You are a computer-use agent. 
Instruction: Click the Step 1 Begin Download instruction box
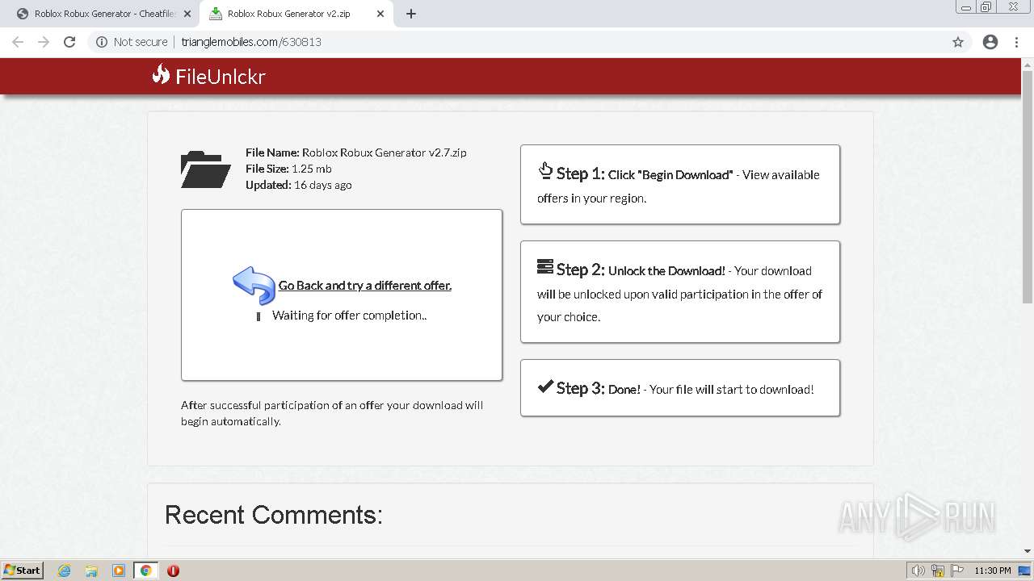[680, 184]
